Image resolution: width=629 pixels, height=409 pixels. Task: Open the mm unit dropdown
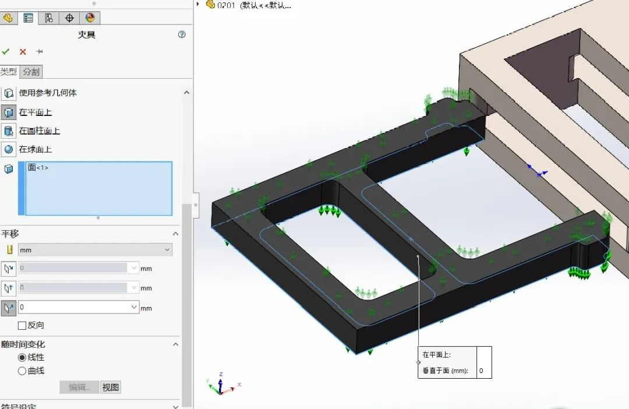[x=95, y=250]
